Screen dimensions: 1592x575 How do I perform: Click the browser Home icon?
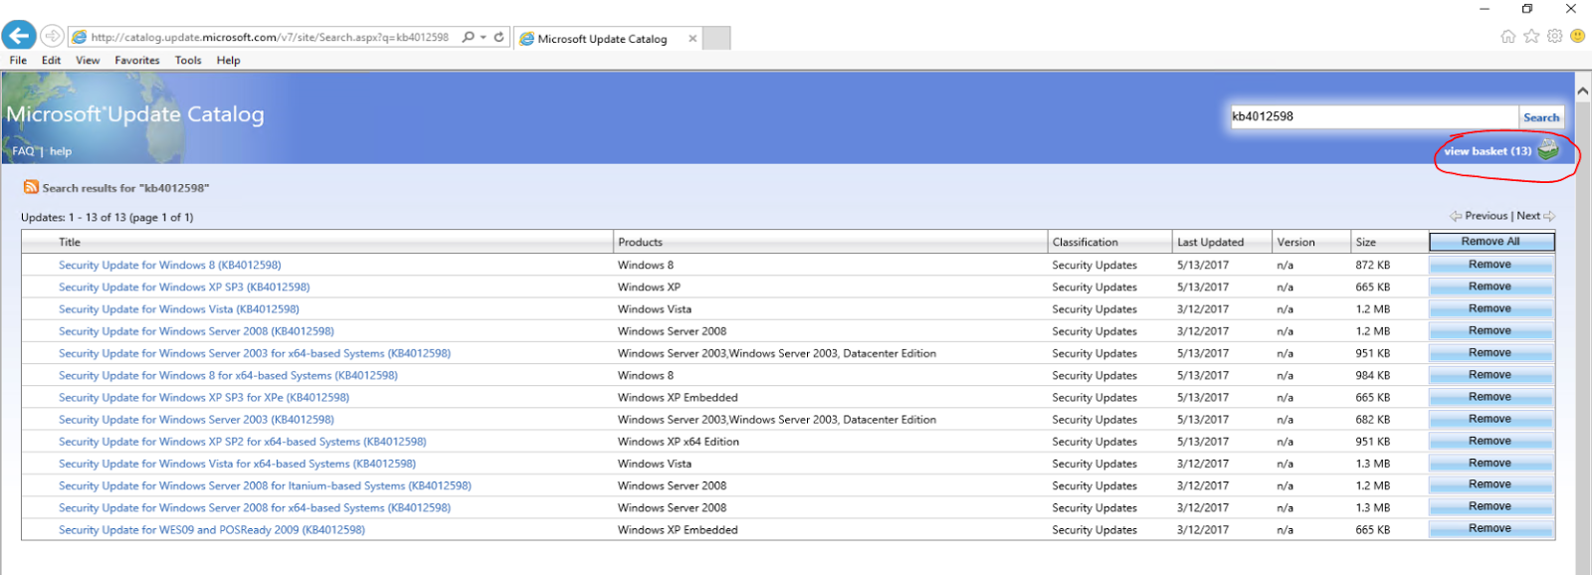click(1508, 36)
